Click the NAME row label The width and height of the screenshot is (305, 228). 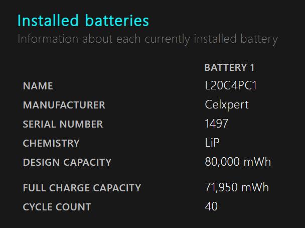[x=38, y=86]
